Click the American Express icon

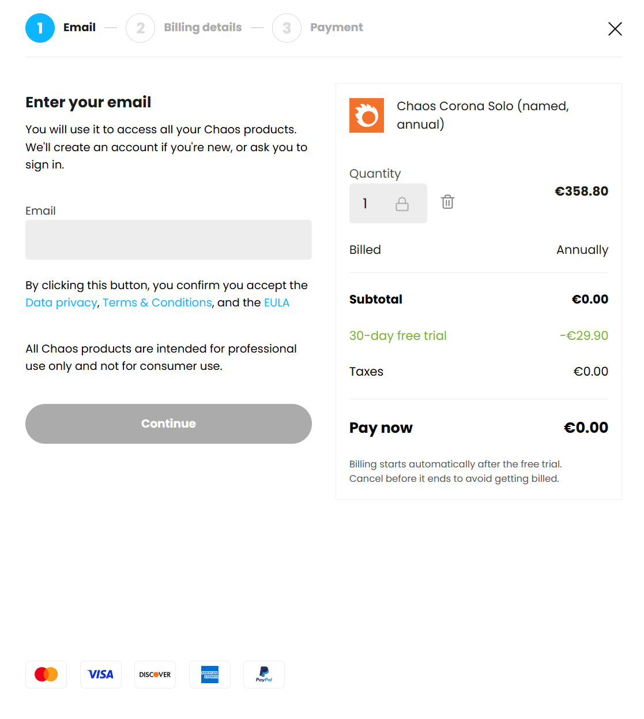click(210, 675)
